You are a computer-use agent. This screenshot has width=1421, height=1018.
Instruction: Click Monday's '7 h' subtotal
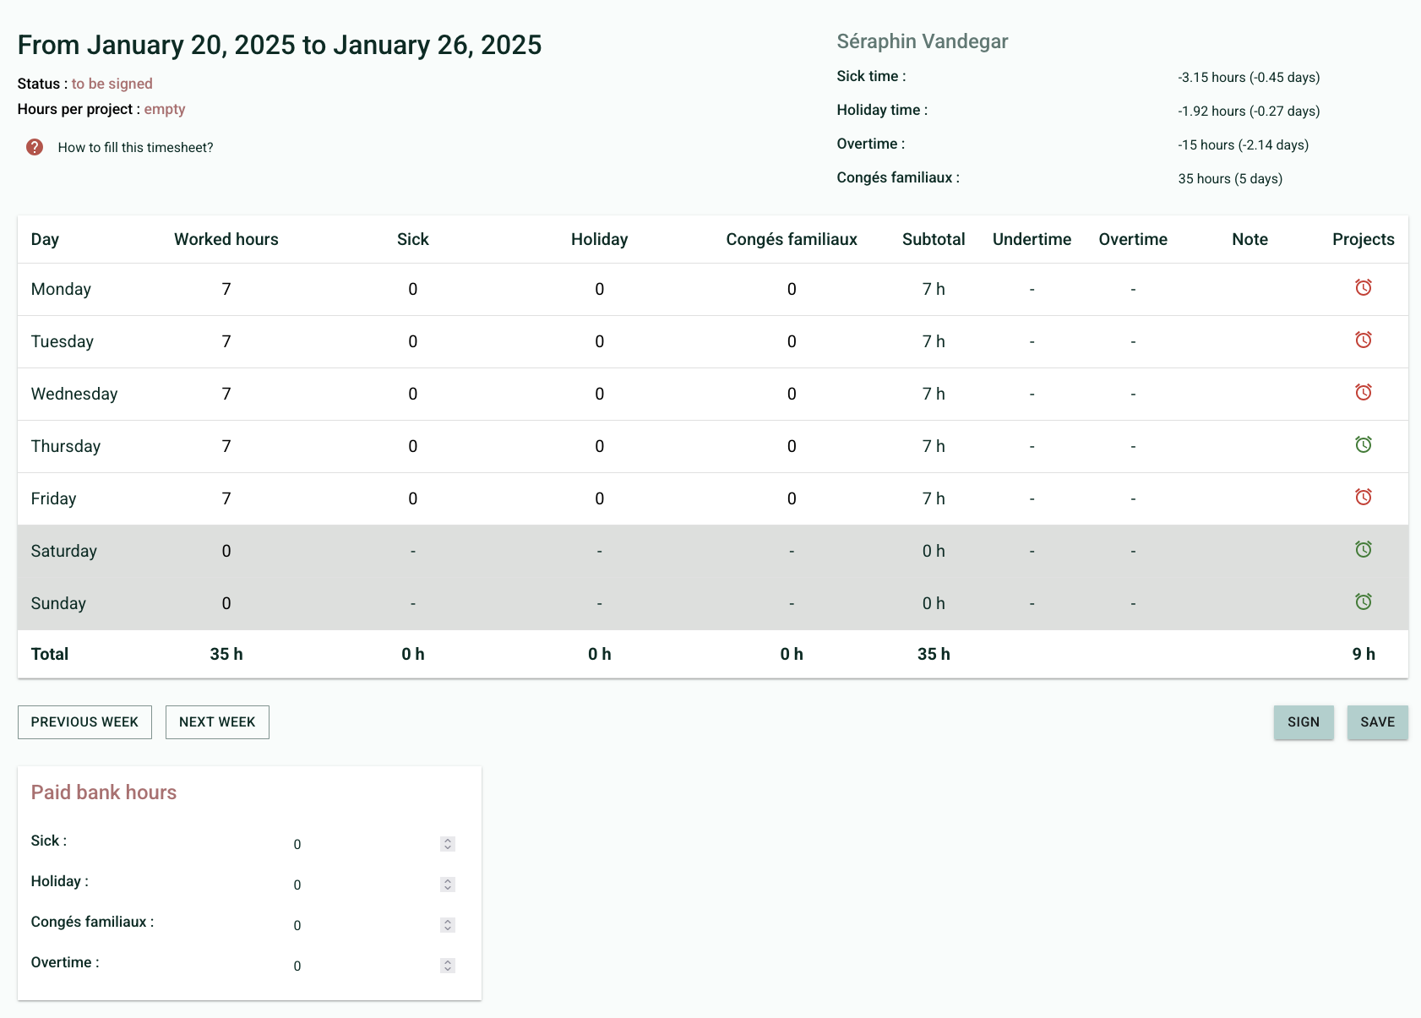(934, 289)
